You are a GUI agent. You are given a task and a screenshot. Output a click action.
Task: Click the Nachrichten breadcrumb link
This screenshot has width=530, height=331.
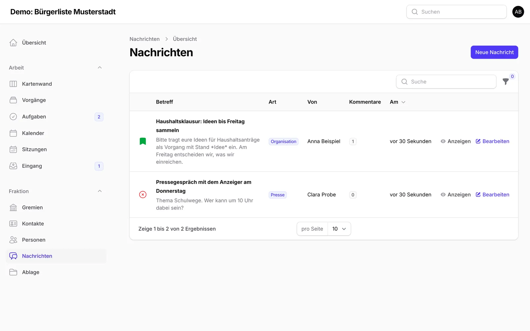coord(144,39)
